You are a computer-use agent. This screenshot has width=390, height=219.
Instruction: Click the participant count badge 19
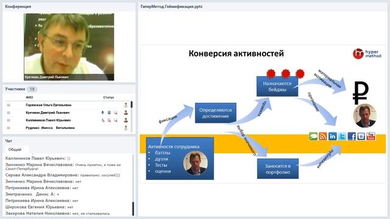[x=32, y=89]
